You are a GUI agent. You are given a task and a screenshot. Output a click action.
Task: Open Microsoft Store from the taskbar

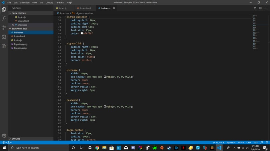(112, 148)
